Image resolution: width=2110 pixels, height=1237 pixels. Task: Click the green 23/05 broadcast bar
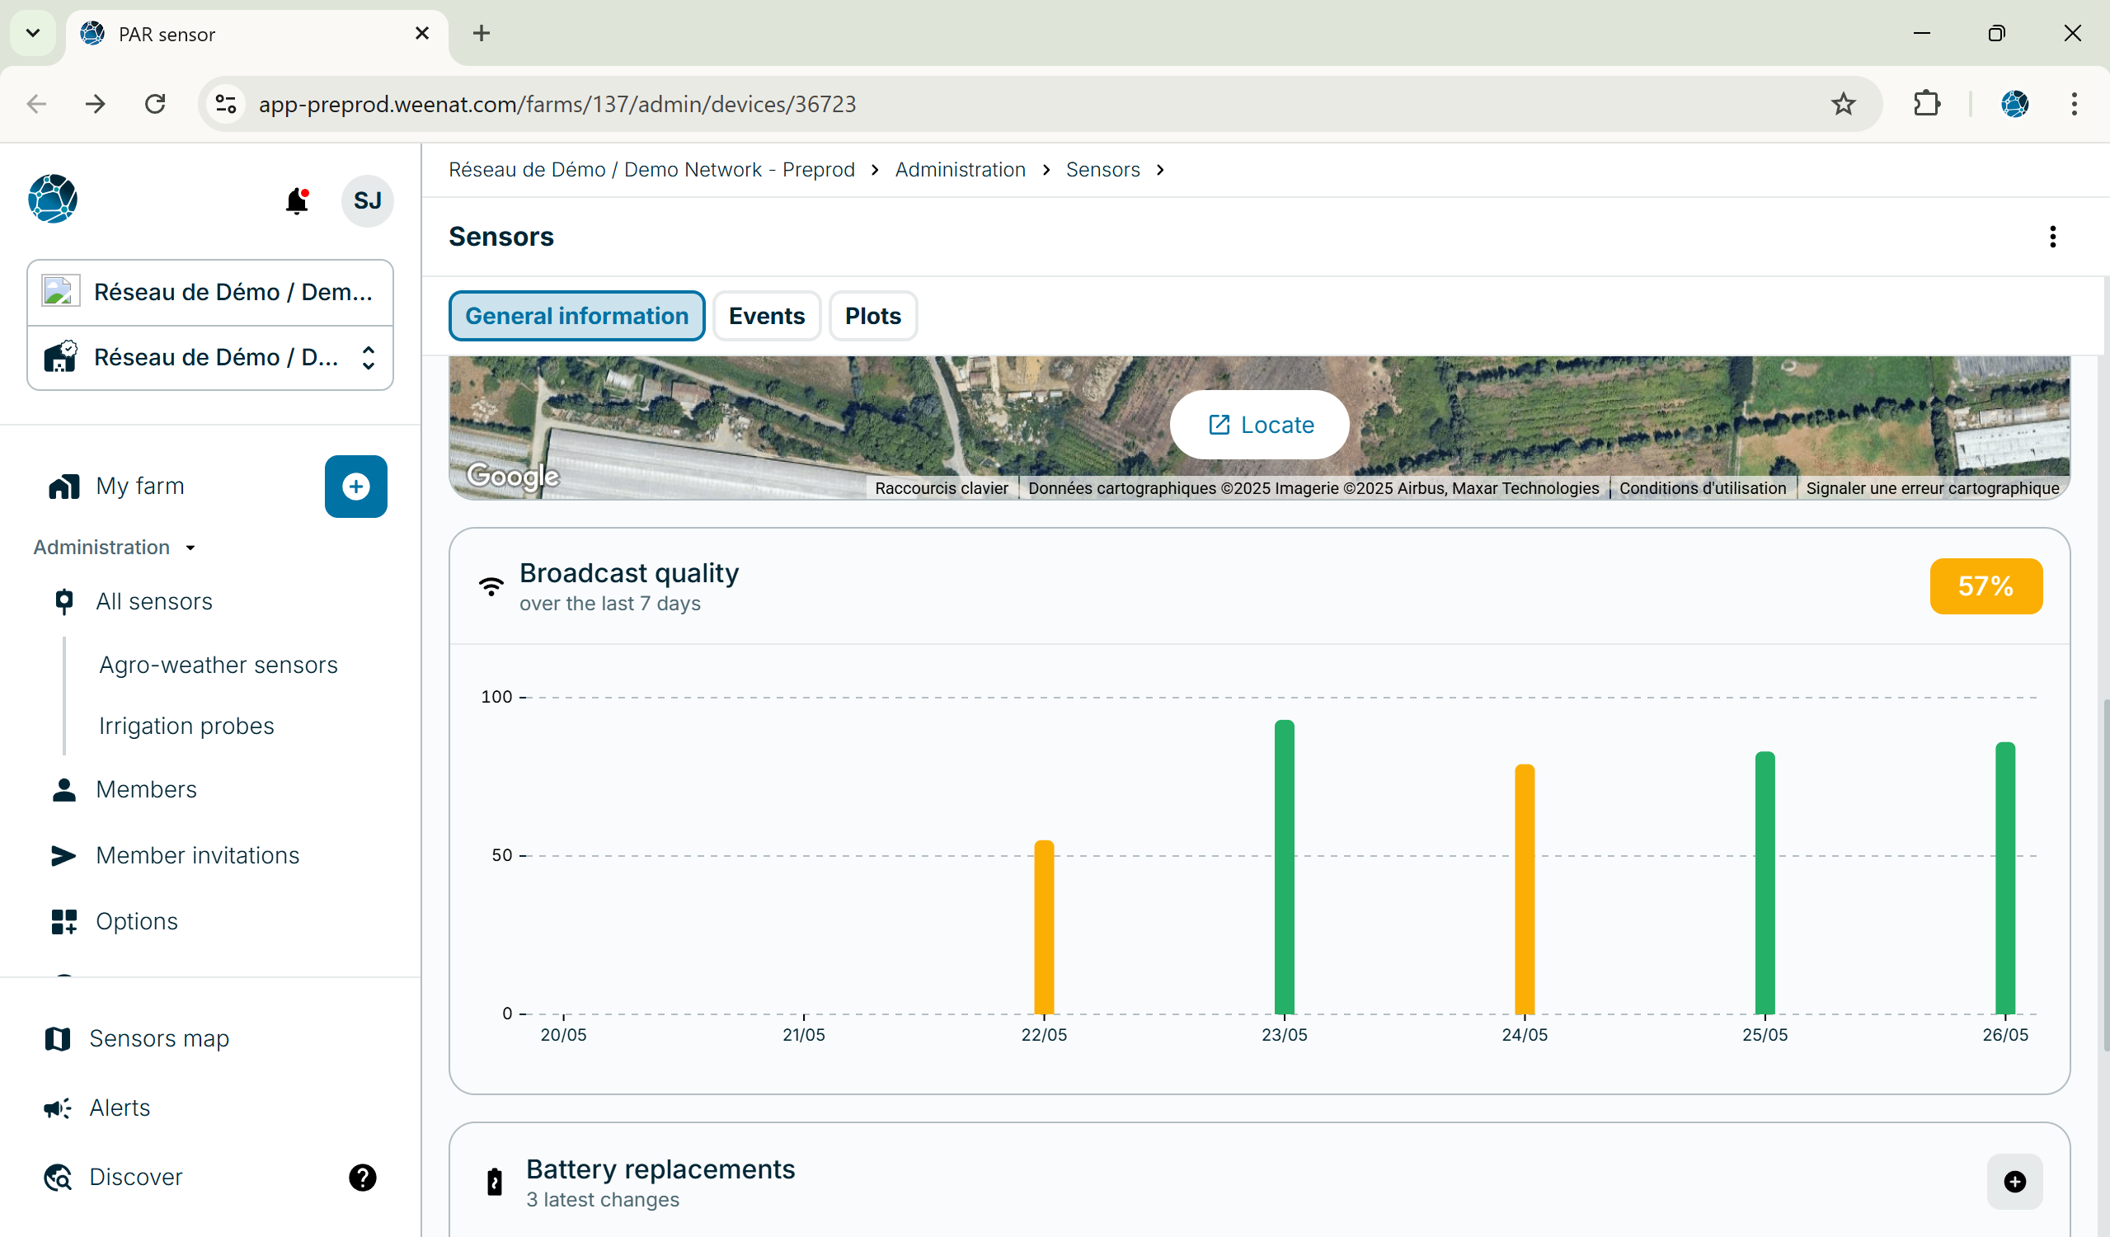click(x=1285, y=867)
